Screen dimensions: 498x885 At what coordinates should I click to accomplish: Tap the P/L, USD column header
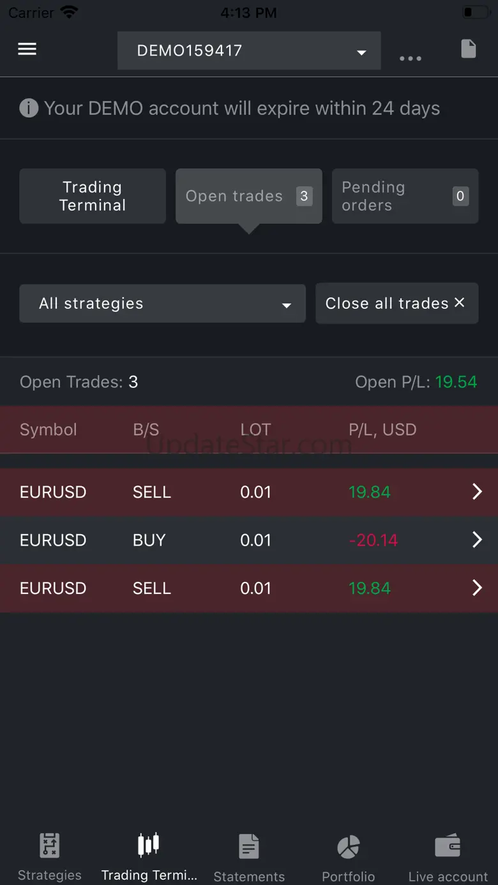(x=382, y=429)
